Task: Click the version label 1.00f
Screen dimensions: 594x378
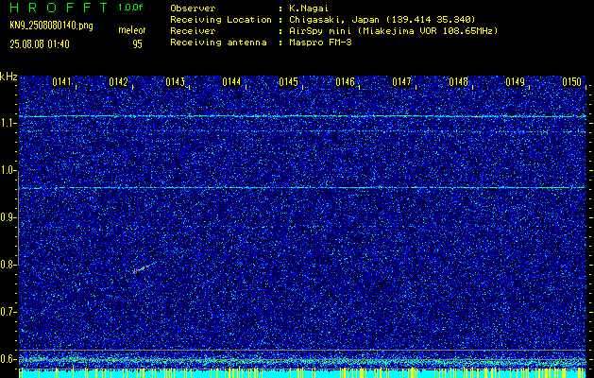Action: [x=130, y=8]
